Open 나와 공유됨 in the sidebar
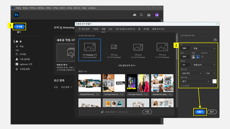The width and height of the screenshot is (230, 129). (23, 59)
